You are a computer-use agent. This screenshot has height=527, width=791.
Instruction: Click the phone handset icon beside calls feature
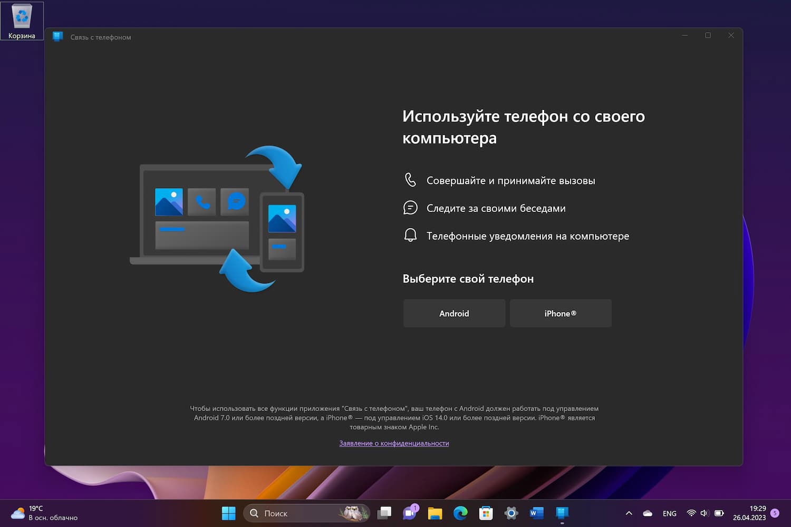410,180
